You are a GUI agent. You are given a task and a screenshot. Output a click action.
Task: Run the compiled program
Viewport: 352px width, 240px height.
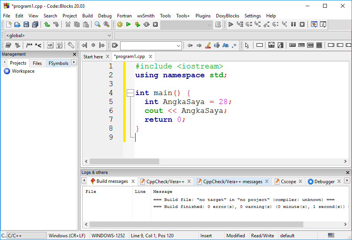pyautogui.click(x=128, y=24)
